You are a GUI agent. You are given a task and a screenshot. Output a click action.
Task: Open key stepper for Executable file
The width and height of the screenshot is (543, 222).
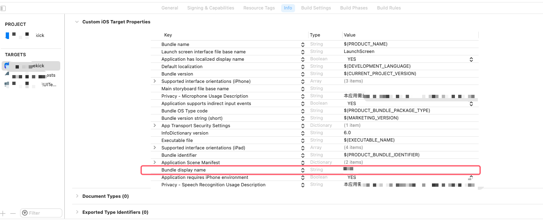click(x=303, y=140)
